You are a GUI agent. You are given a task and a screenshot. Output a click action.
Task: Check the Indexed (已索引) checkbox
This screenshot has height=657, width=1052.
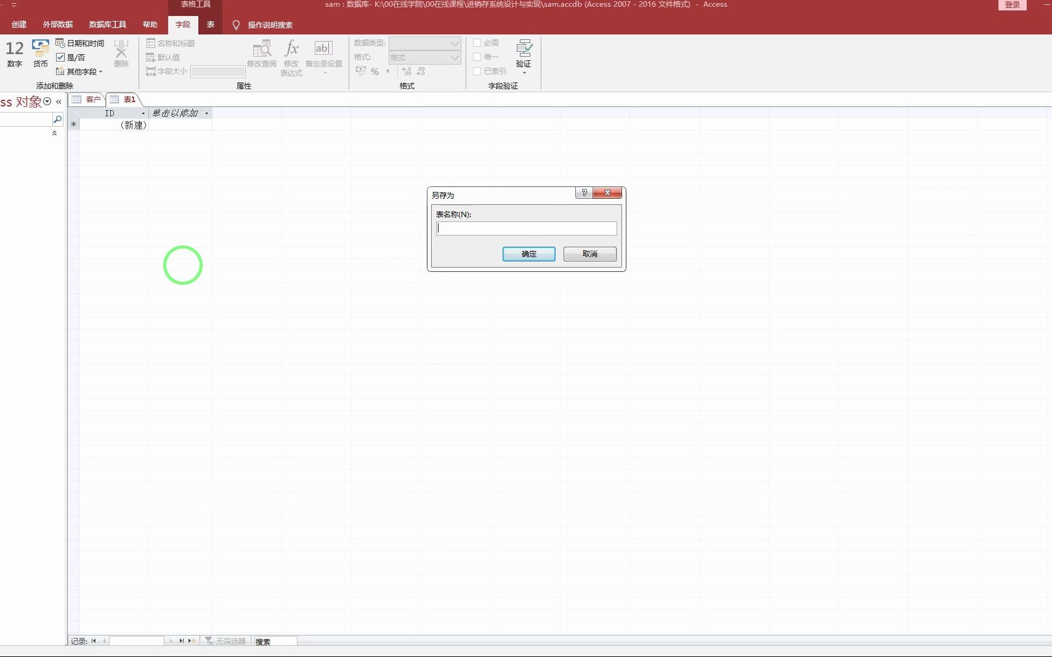(477, 71)
